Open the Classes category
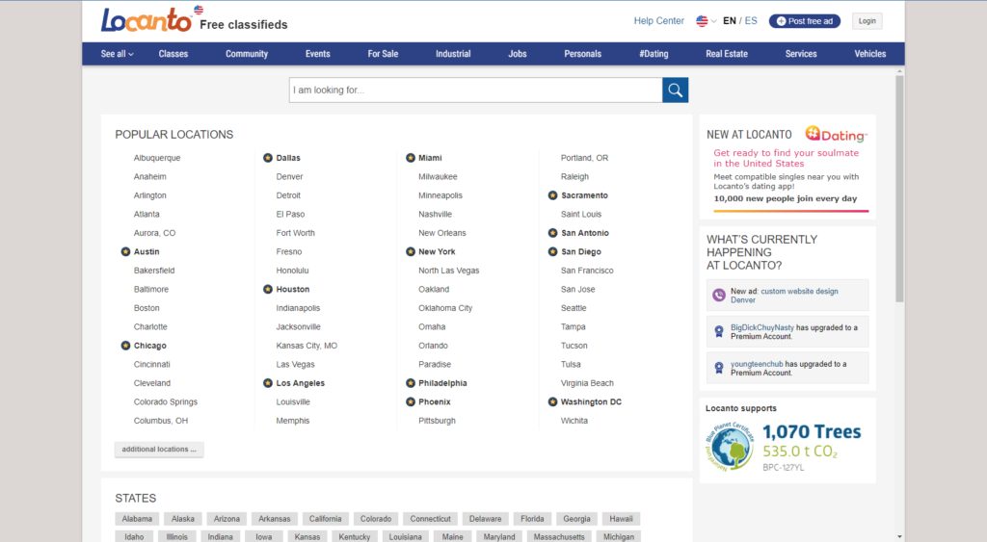987x542 pixels. coord(173,54)
